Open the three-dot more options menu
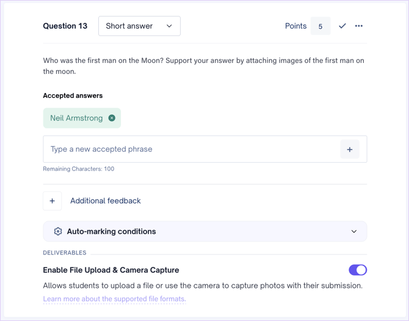The width and height of the screenshot is (409, 321). [359, 26]
